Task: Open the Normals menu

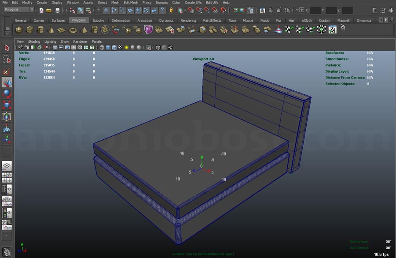Action: coord(162,3)
